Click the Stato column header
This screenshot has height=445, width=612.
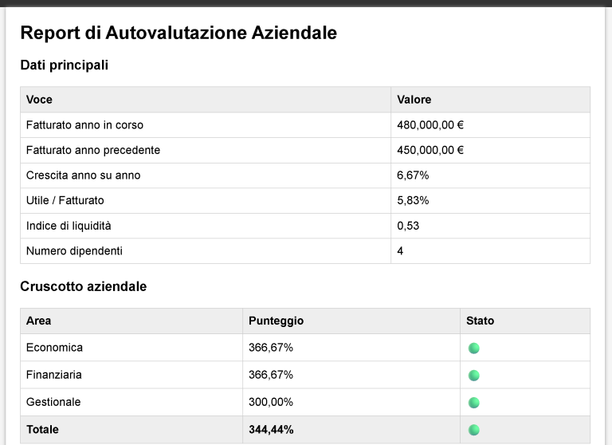(480, 321)
